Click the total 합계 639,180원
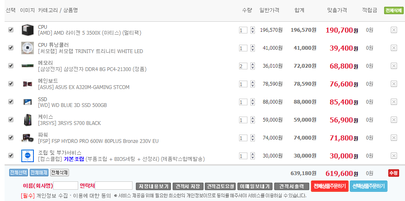 tap(303, 173)
